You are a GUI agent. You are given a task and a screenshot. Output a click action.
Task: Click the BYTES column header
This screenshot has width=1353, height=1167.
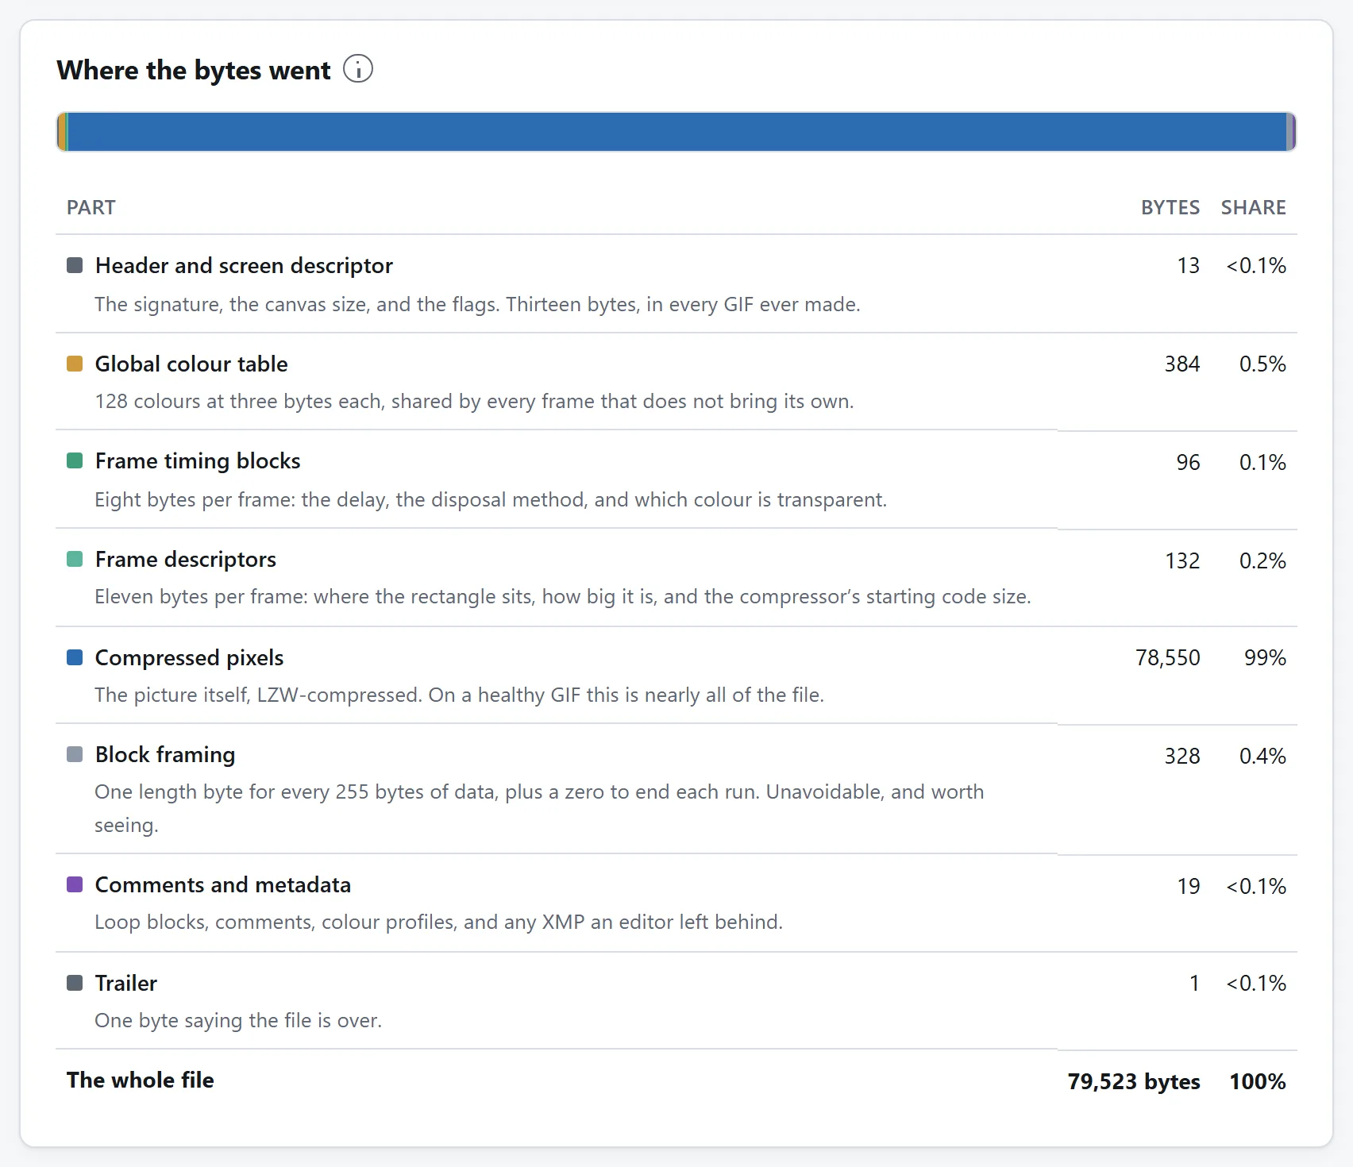coord(1170,207)
